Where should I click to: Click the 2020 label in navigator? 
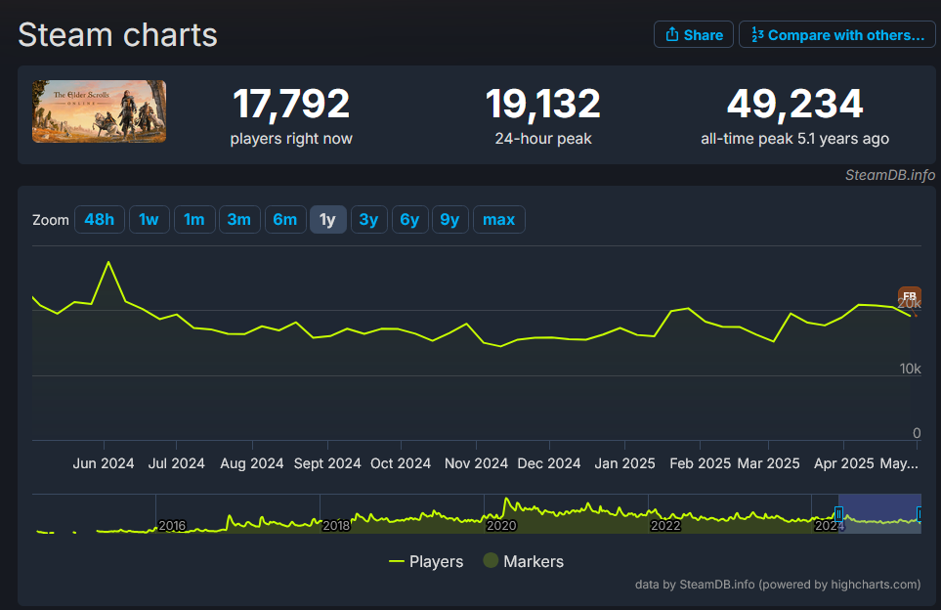pyautogui.click(x=501, y=526)
